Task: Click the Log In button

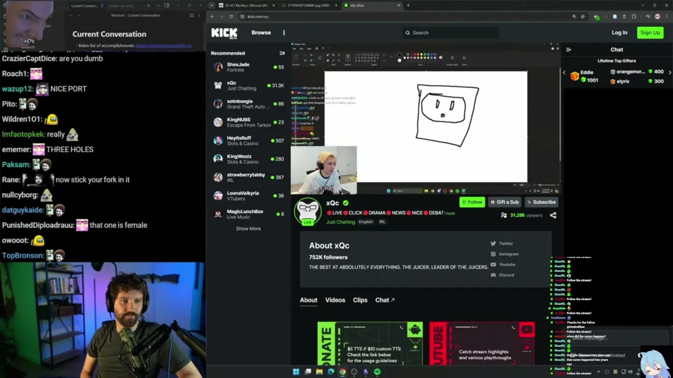Action: click(619, 33)
